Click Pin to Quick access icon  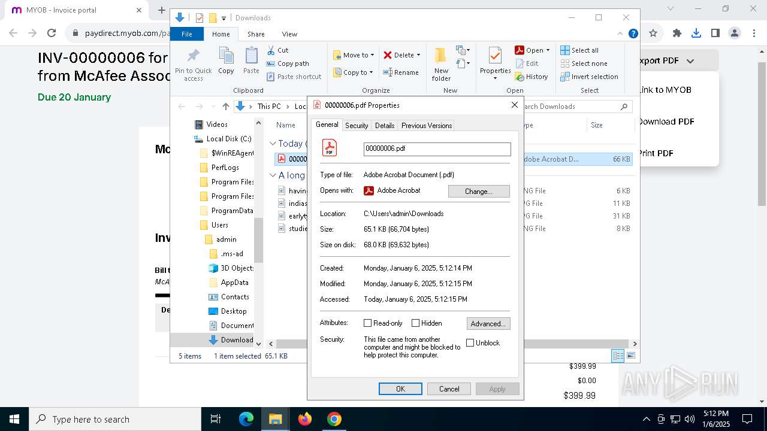pos(193,65)
